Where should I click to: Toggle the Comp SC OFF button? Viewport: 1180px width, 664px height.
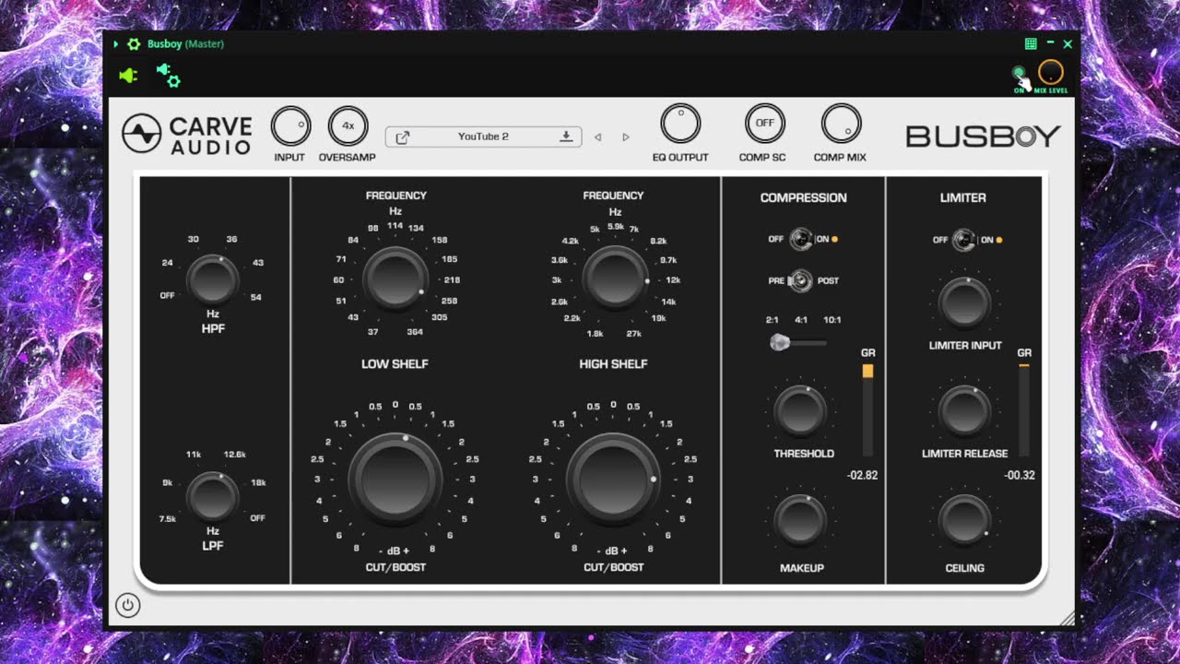pyautogui.click(x=764, y=124)
